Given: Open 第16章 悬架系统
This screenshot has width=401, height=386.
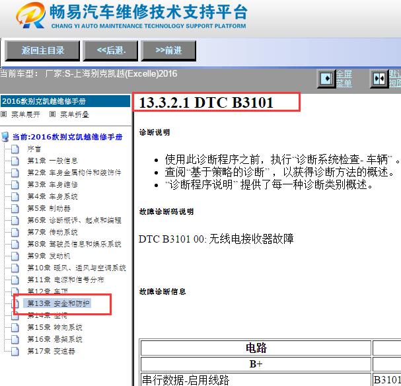Looking at the screenshot, I should (x=55, y=339).
